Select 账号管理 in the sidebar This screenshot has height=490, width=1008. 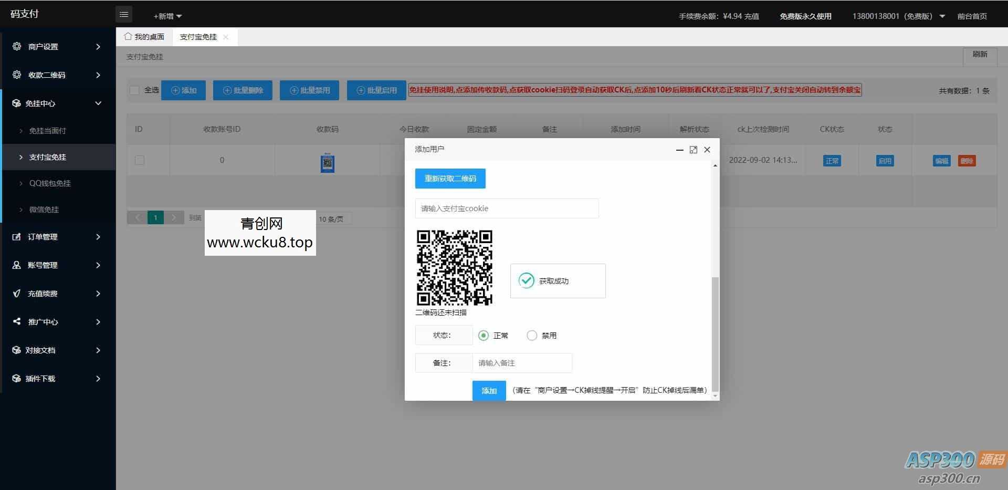[43, 265]
